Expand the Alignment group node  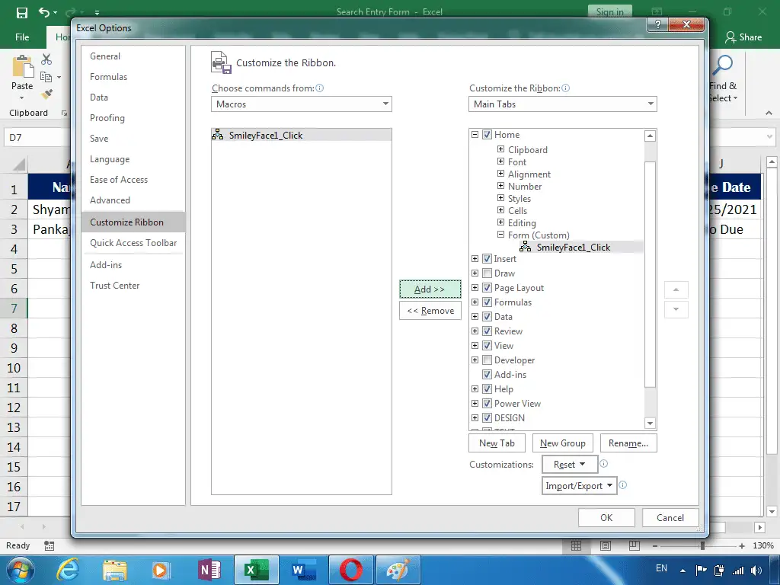click(x=501, y=173)
